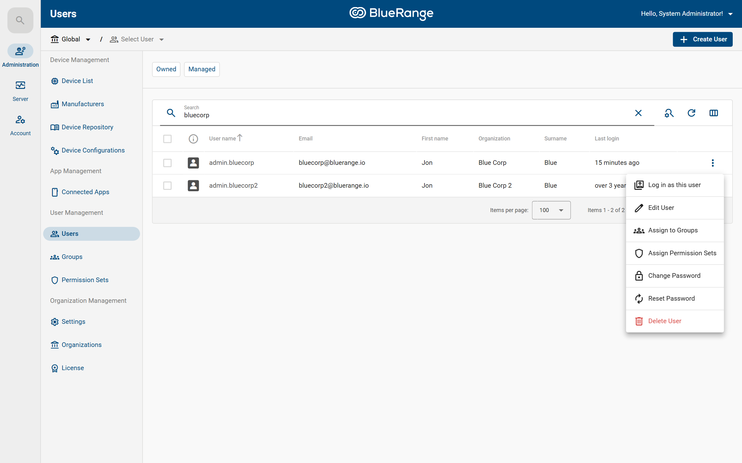Tick the checkbox for admin.bluecorp2
The width and height of the screenshot is (742, 463).
tap(167, 186)
